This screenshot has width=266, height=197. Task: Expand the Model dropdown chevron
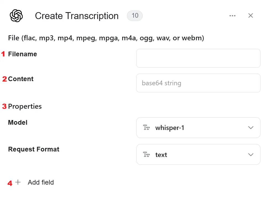click(x=251, y=127)
